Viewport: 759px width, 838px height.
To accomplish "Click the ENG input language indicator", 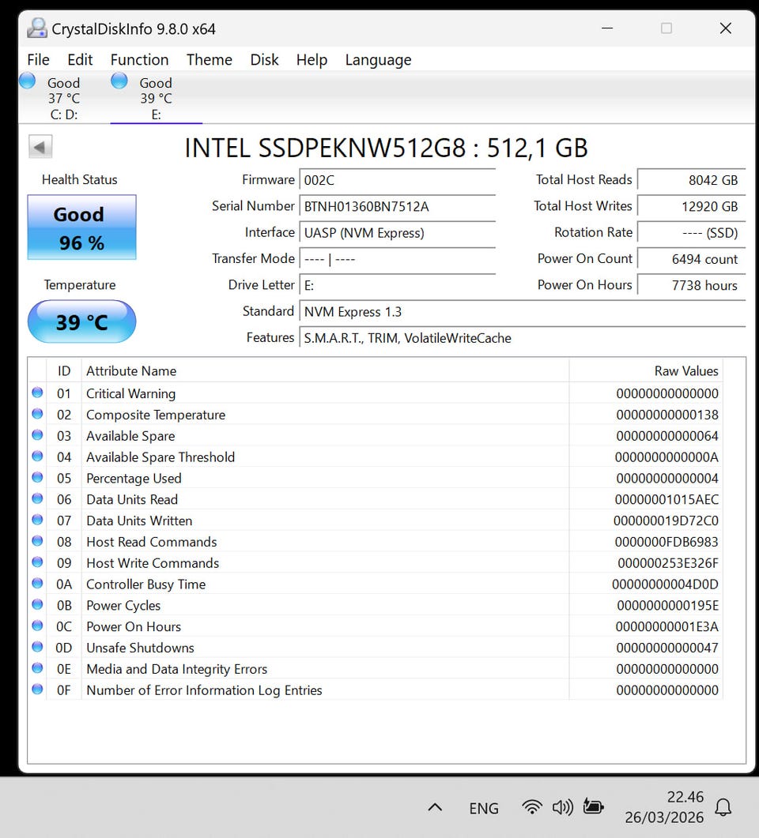I will click(484, 808).
